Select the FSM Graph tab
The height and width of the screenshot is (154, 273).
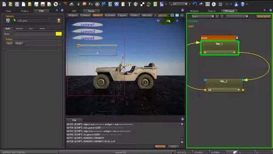point(229,11)
